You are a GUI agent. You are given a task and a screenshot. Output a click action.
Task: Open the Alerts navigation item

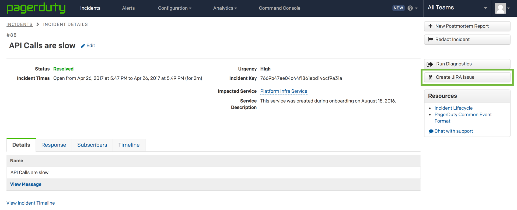(128, 8)
